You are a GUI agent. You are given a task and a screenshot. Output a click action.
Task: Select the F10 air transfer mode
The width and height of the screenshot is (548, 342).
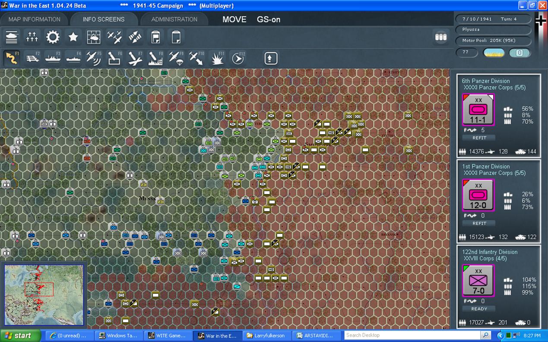coord(197,58)
